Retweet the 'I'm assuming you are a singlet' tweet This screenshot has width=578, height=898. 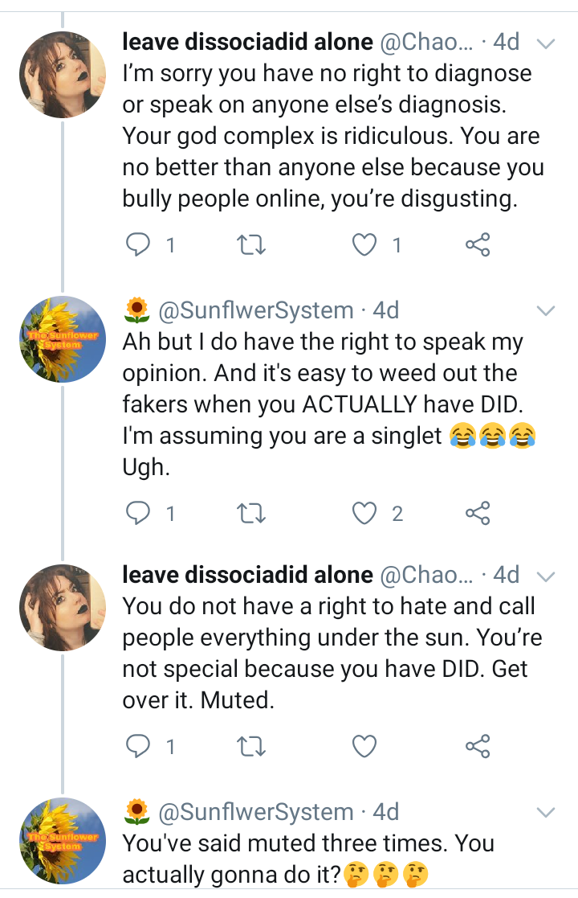(252, 512)
